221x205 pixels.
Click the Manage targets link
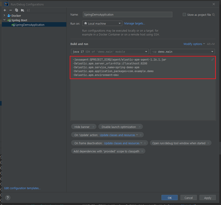(134, 23)
